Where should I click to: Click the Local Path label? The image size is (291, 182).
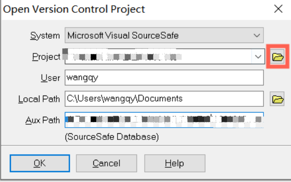point(39,99)
